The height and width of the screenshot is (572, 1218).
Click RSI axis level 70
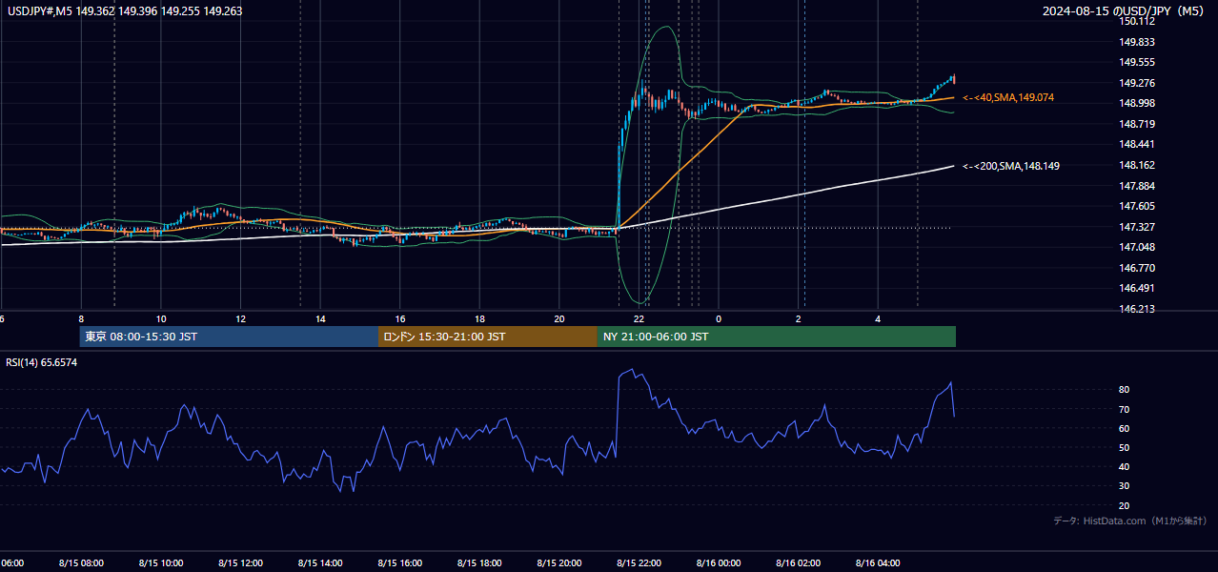click(x=1125, y=409)
